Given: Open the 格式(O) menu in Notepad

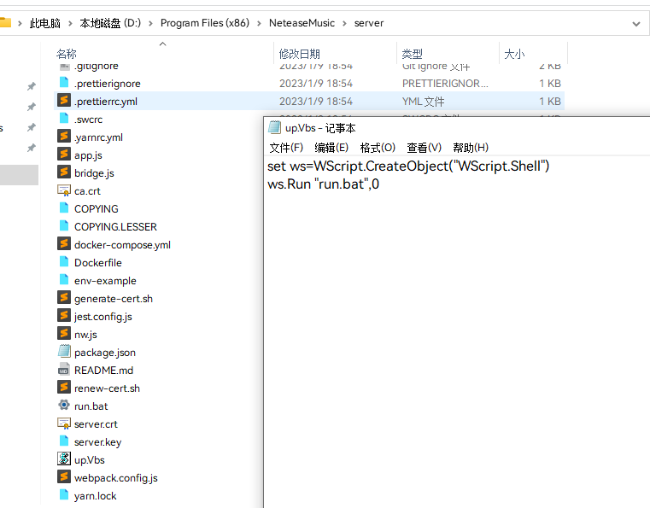Looking at the screenshot, I should [378, 148].
